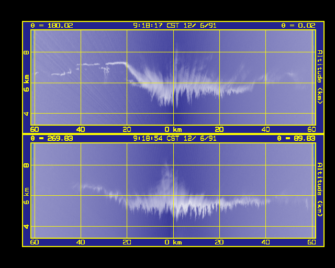The height and width of the screenshot is (268, 335).
Task: Click the 40 range label on the θ = 89.83 side
Action: [x=265, y=242]
